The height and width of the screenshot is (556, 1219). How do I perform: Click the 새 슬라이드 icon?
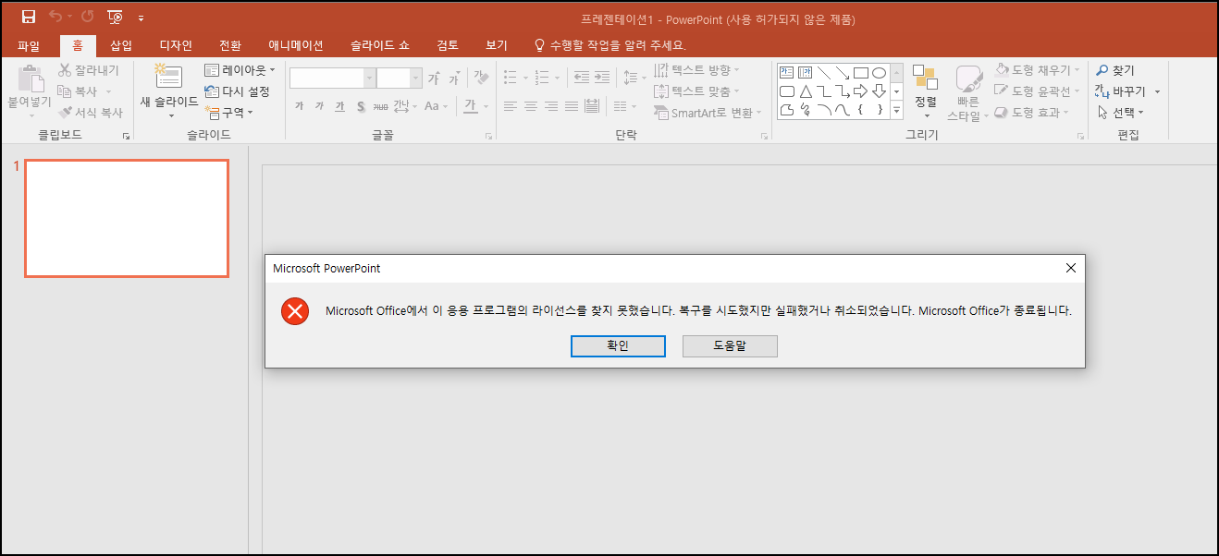pos(168,77)
